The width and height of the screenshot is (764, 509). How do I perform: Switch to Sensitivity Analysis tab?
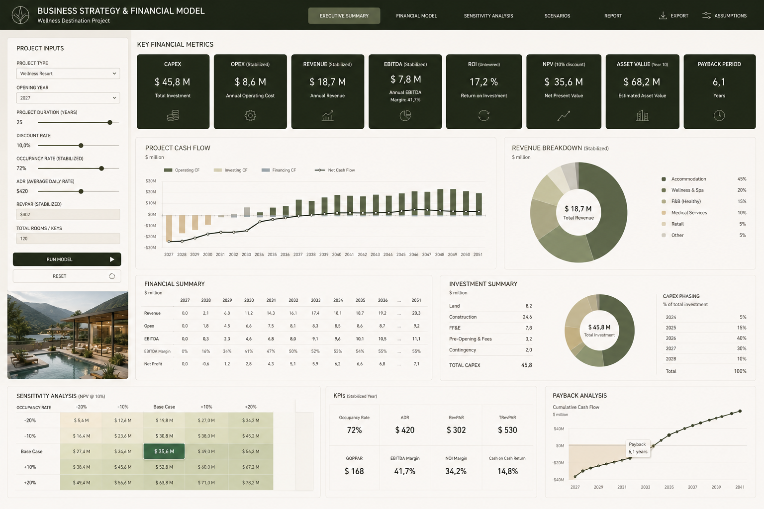488,16
